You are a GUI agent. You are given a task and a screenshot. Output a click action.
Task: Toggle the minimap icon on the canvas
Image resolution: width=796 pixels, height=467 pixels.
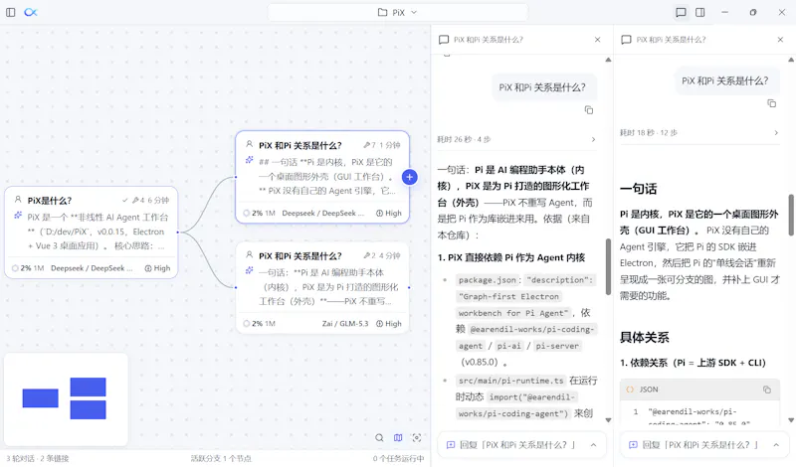tap(398, 437)
